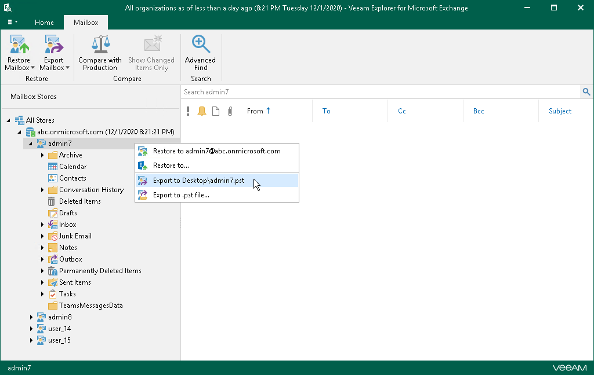Expand the Junk Email folder arrow

click(42, 236)
